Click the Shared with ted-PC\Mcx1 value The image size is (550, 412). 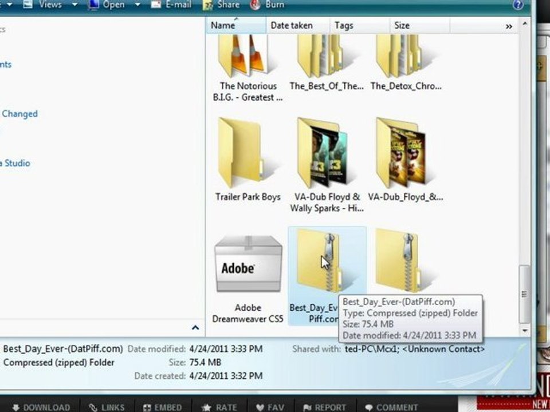coord(415,349)
